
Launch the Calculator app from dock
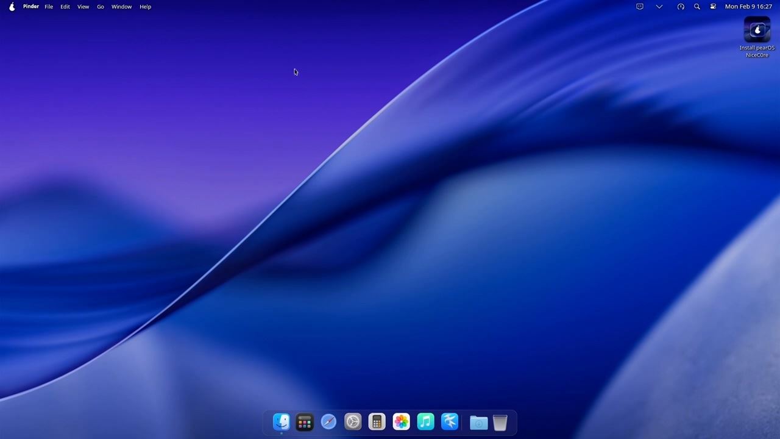[x=377, y=422]
